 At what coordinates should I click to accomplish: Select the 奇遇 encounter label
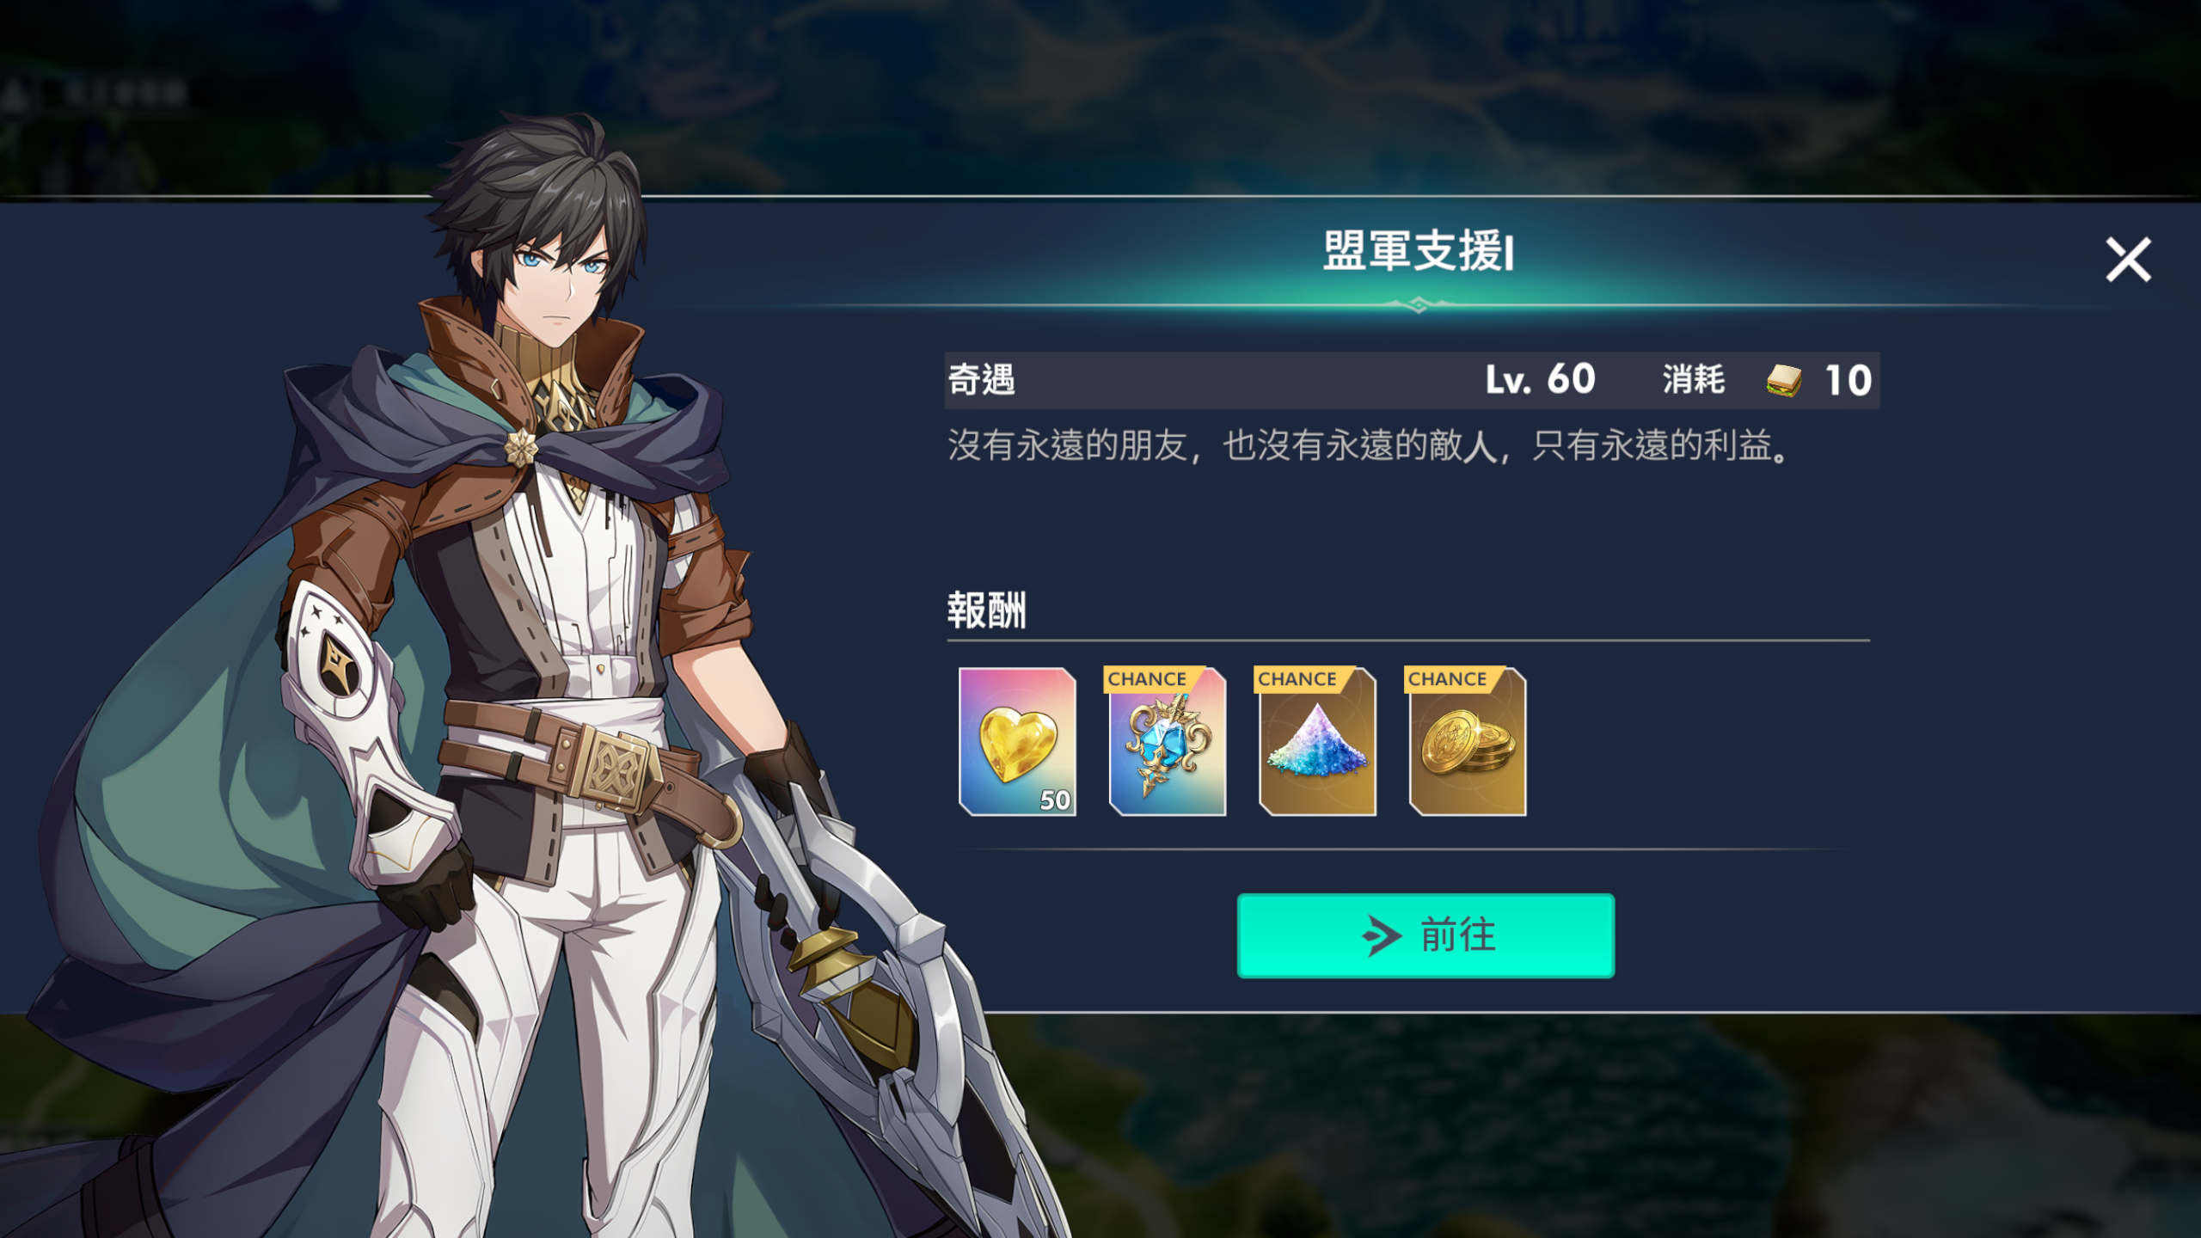pyautogui.click(x=981, y=380)
